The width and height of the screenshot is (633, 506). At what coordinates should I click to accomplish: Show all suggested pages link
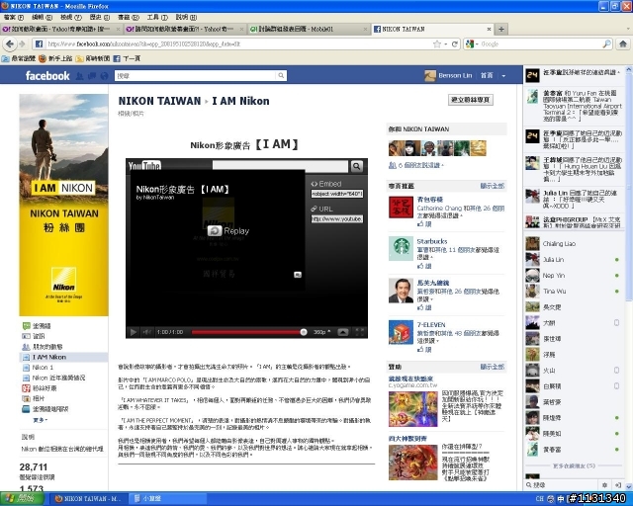[493, 186]
